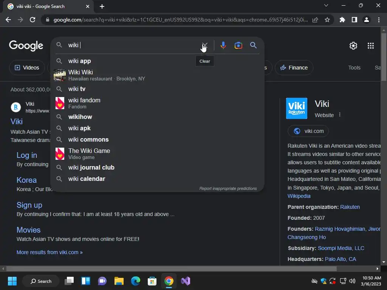View site information lock icon
Viewport: 387px width, 290px height.
tap(48, 20)
